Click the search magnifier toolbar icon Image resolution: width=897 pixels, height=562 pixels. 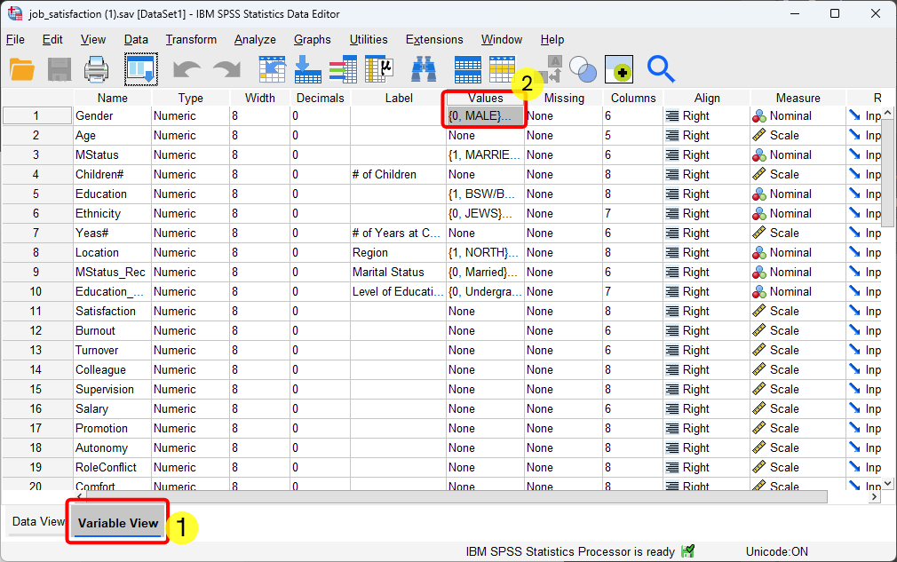tap(660, 67)
